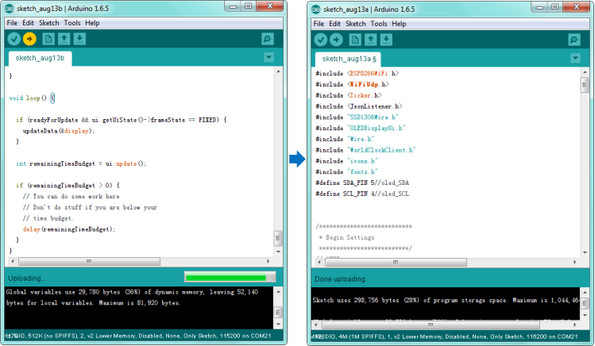
Task: Click '* Begin Settings' comment line
Action: (x=346, y=237)
